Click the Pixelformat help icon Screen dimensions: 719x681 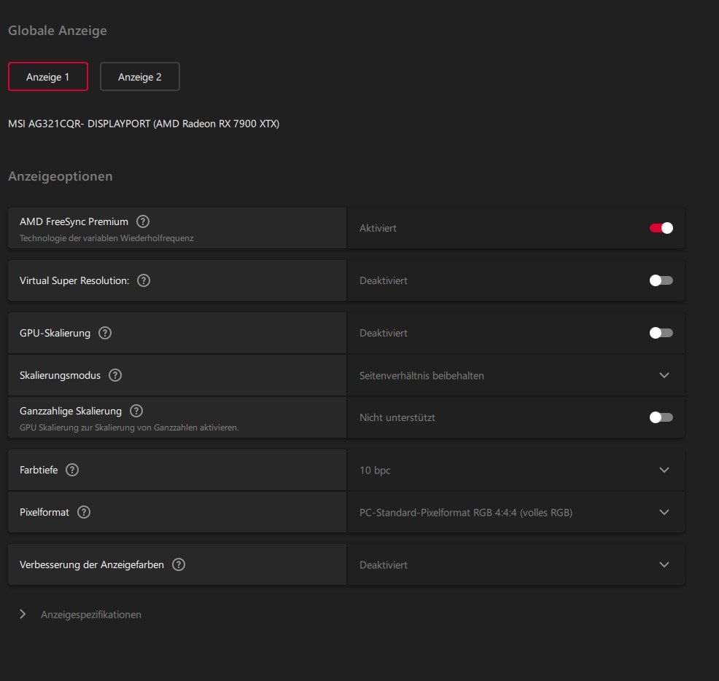pos(84,512)
